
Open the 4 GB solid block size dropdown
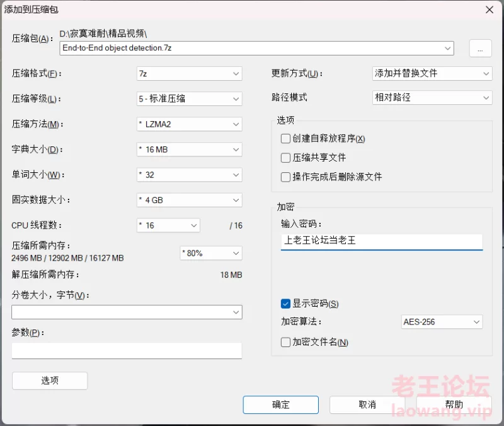[190, 200]
